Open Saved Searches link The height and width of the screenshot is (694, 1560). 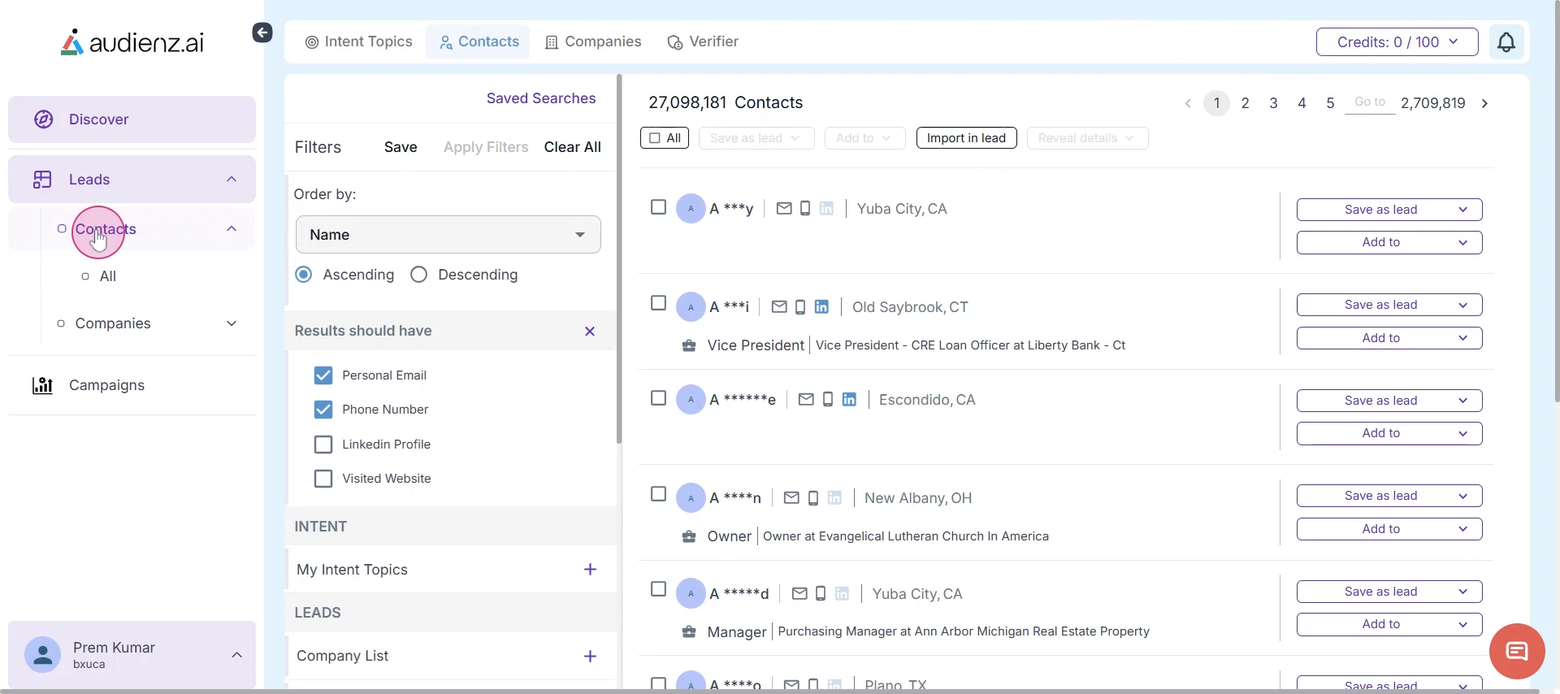pos(540,98)
